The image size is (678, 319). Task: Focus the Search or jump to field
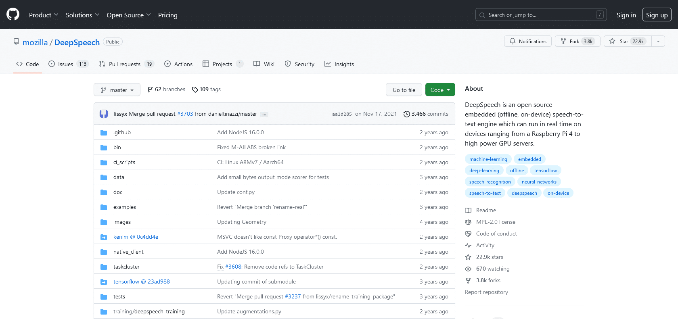pos(541,15)
